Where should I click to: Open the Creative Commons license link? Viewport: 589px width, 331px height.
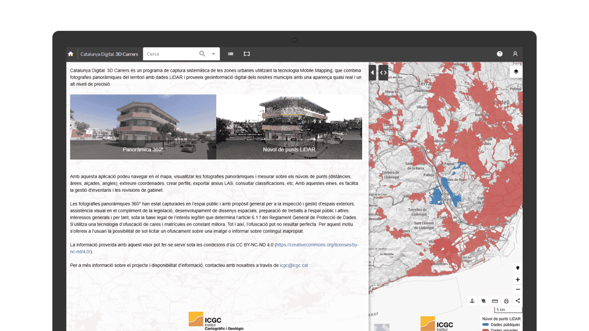click(317, 245)
